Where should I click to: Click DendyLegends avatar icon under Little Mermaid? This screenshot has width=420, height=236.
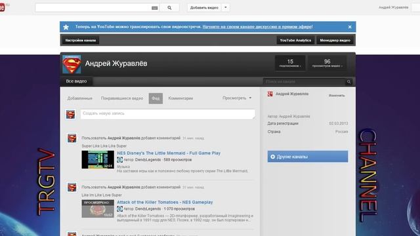(x=119, y=160)
